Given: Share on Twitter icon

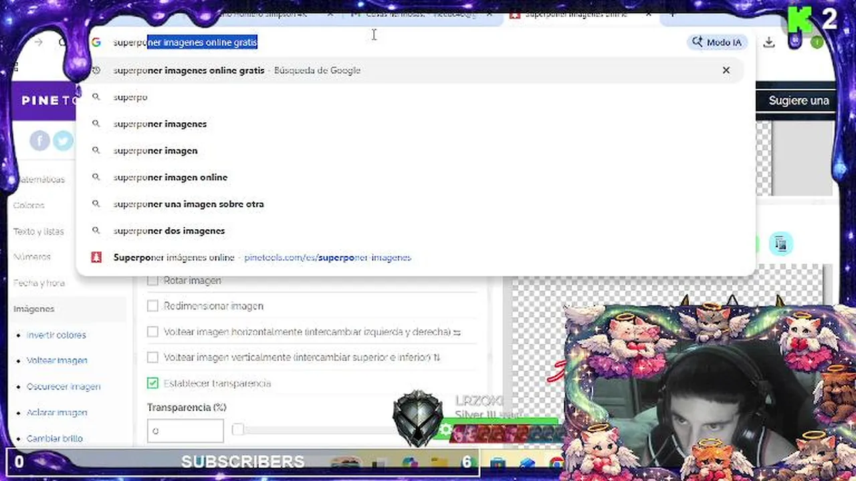Looking at the screenshot, I should coord(63,140).
